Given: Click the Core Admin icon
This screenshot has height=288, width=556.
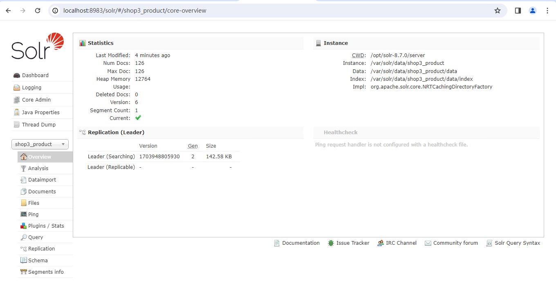Looking at the screenshot, I should pos(17,100).
